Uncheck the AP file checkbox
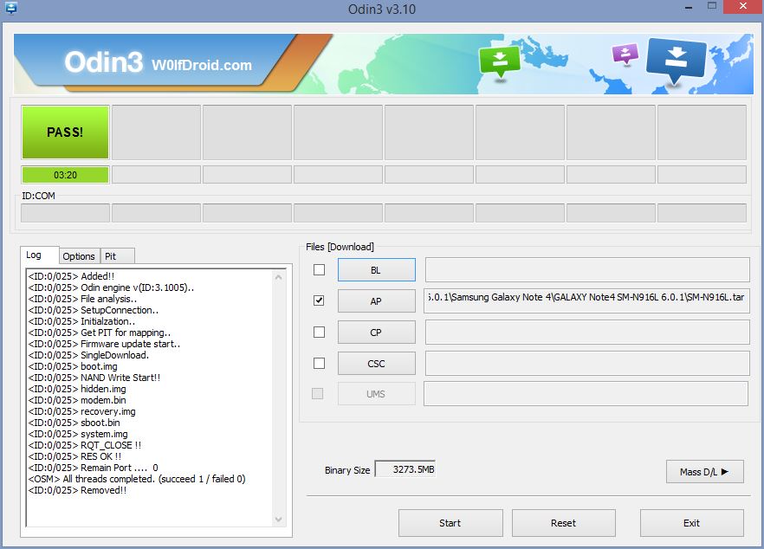The height and width of the screenshot is (549, 764). coord(319,300)
